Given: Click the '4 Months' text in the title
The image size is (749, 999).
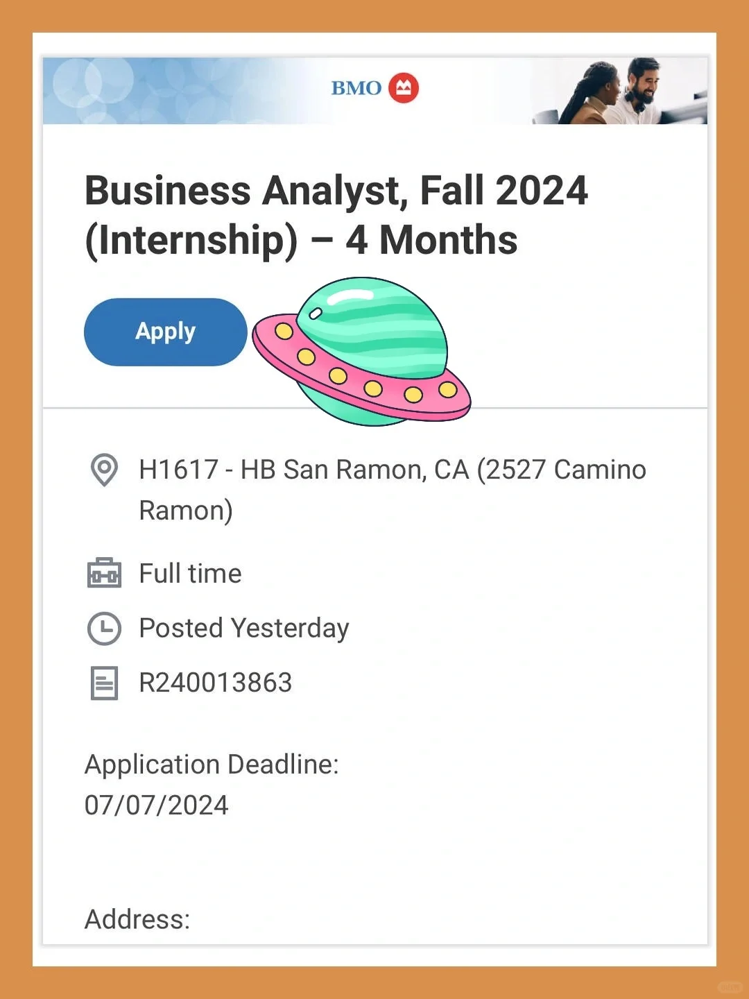Looking at the screenshot, I should tap(431, 240).
